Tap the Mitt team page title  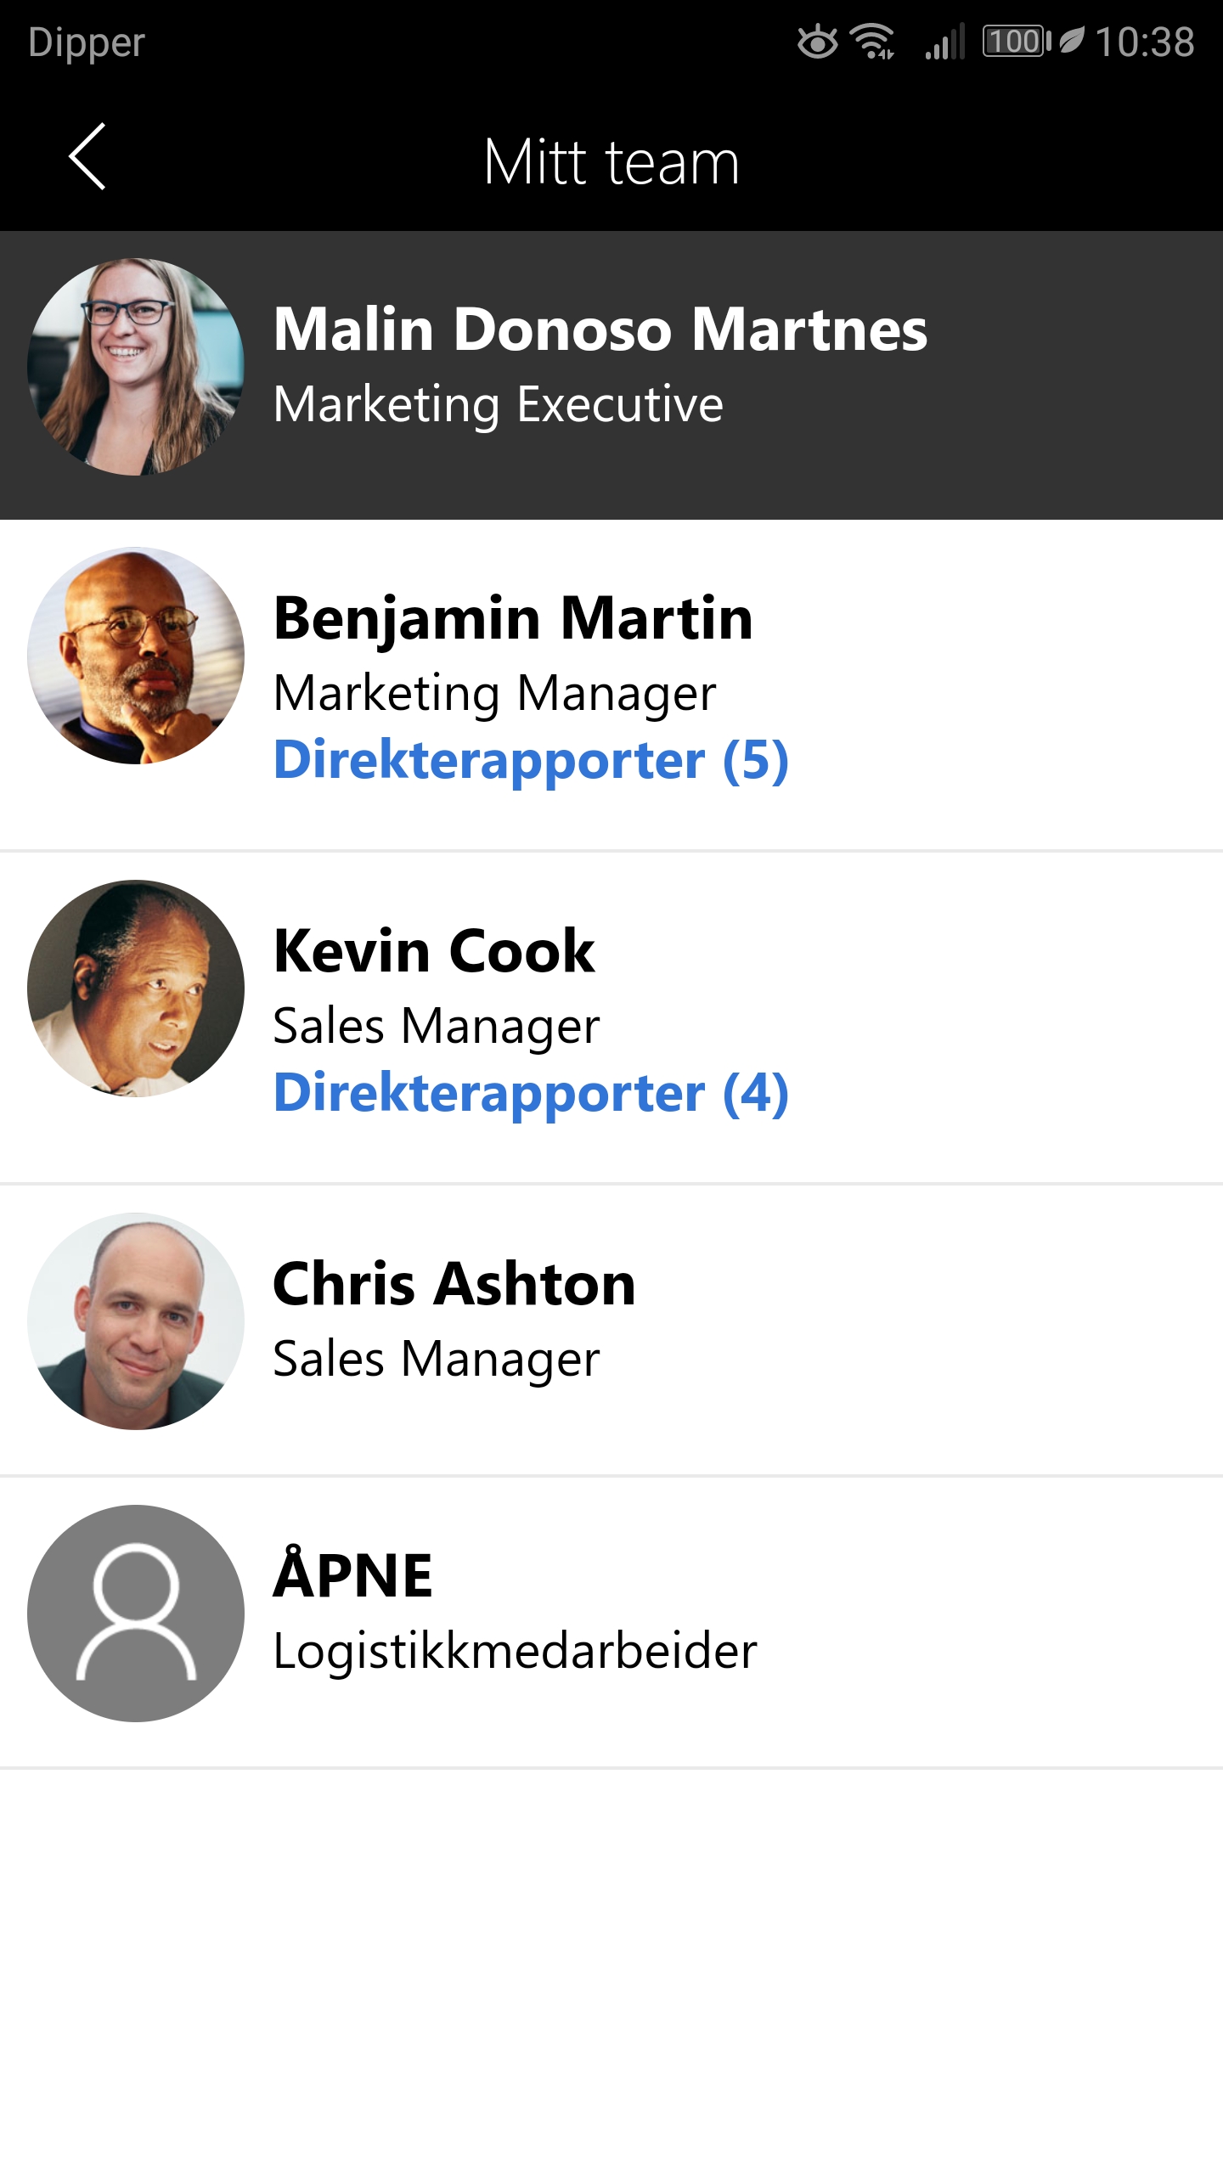(x=611, y=161)
